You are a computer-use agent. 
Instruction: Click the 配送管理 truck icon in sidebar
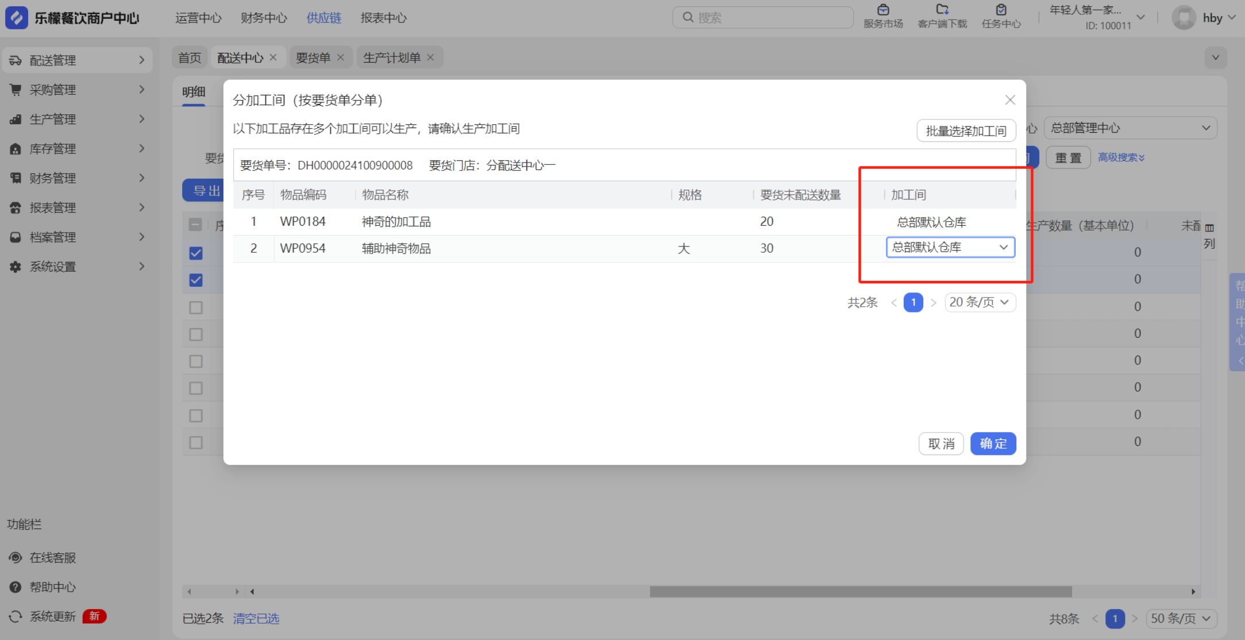click(16, 60)
